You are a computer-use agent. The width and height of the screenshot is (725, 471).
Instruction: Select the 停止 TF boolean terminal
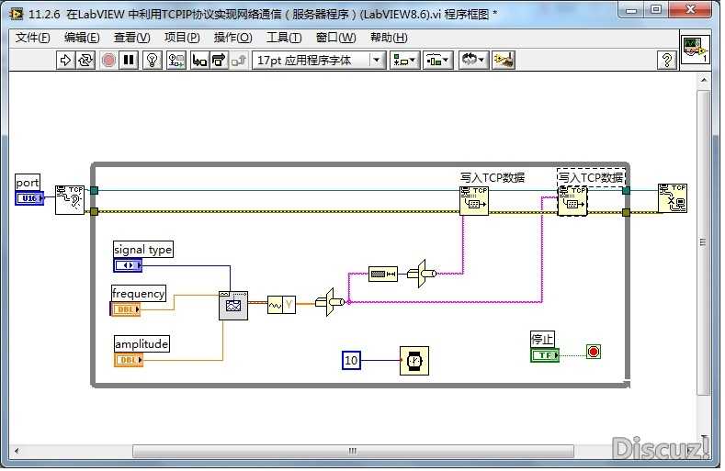click(545, 355)
